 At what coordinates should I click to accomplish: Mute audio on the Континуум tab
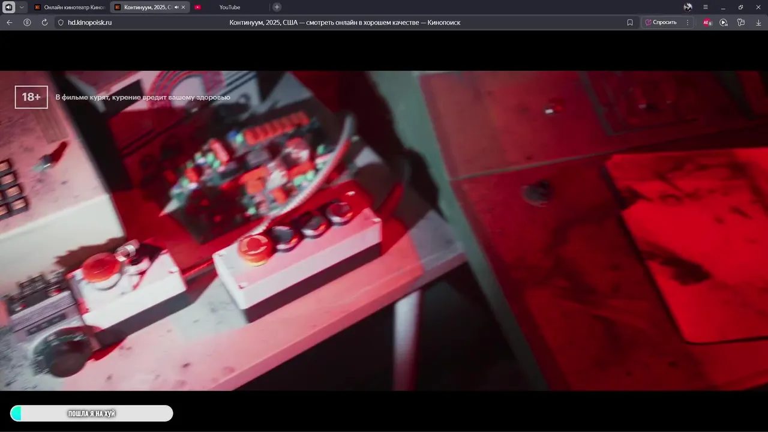tap(176, 7)
